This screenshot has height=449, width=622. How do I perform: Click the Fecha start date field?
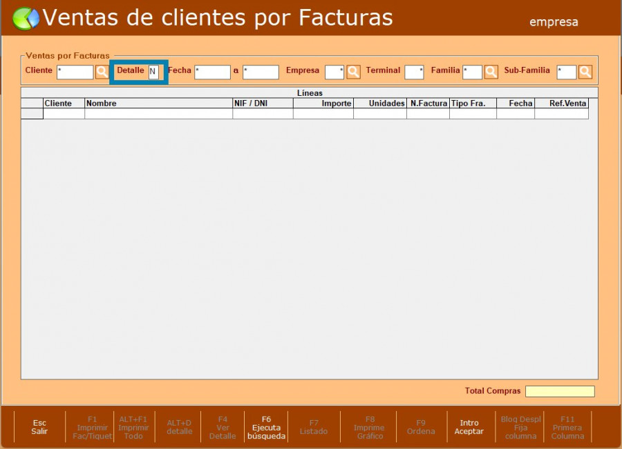[212, 72]
